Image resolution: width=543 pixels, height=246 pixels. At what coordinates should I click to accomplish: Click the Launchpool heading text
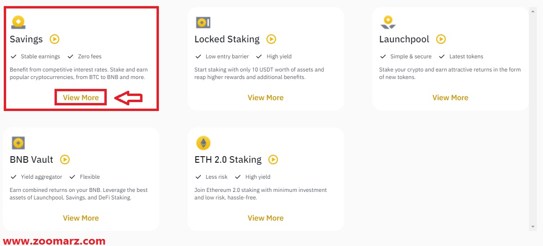pyautogui.click(x=404, y=40)
